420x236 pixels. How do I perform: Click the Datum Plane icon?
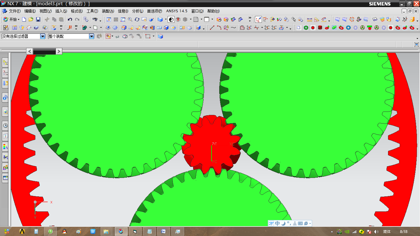(x=95, y=28)
